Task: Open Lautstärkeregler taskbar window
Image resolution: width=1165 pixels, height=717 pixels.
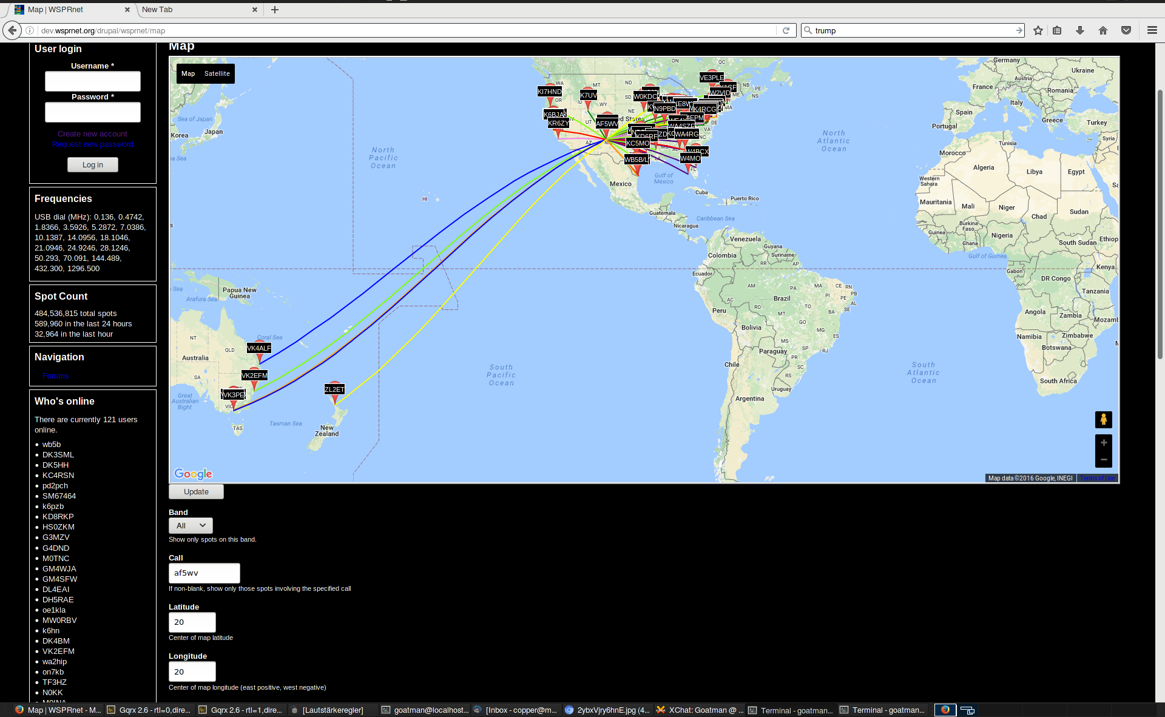Action: [x=332, y=710]
